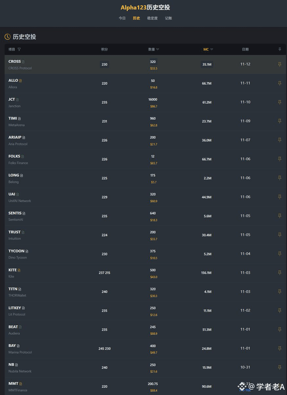287x395 pixels.
Task: Click the clock icon beside 历史空投 heading
Action: 7,37
